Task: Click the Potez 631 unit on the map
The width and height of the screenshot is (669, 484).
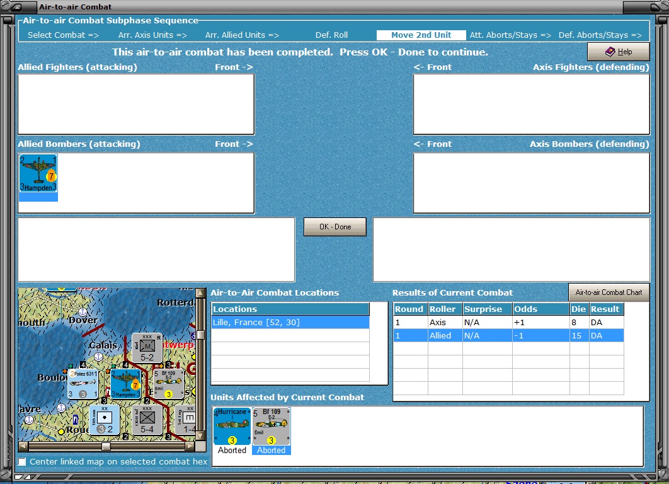Action: point(83,384)
